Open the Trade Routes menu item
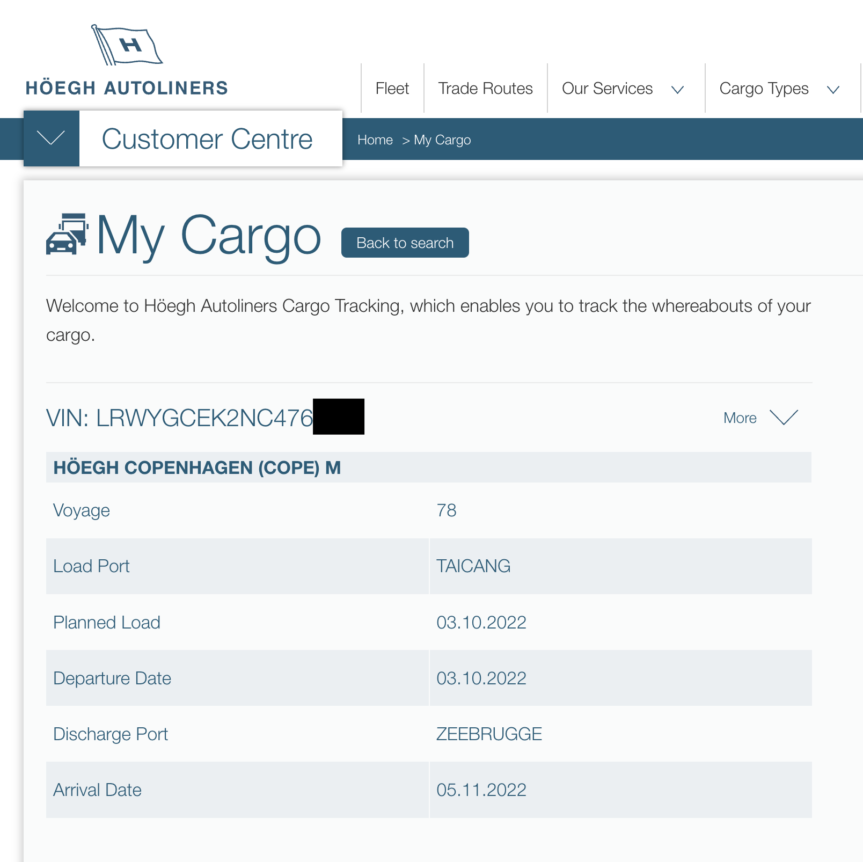This screenshot has height=862, width=863. coord(485,89)
